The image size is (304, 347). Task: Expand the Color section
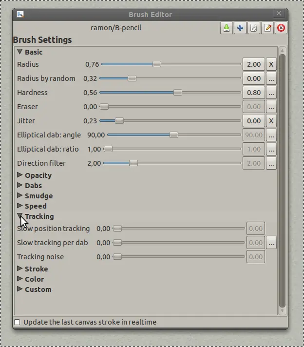click(19, 279)
